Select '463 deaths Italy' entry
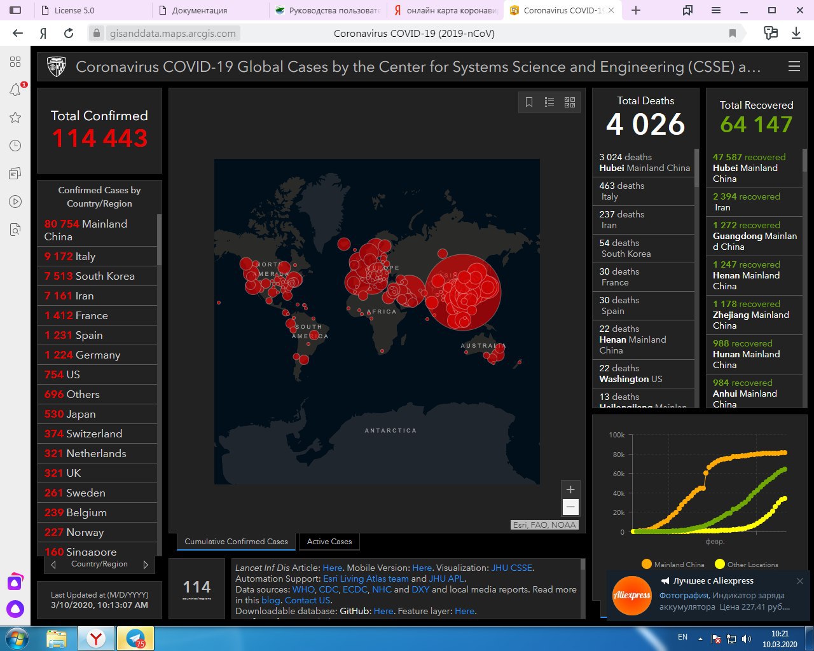This screenshot has width=814, height=651. point(643,191)
